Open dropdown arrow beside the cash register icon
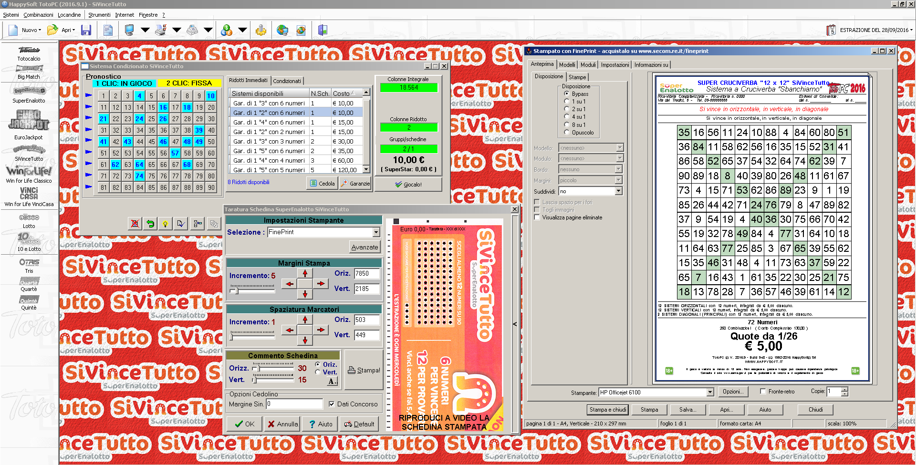916x465 pixels. (x=208, y=30)
